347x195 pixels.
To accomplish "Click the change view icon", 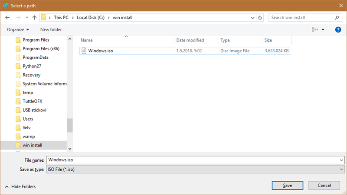I will pos(315,29).
